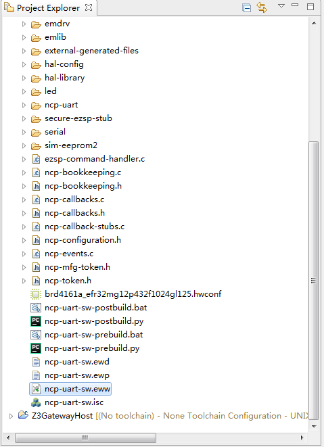Image resolution: width=324 pixels, height=447 pixels.
Task: Toggle Link with Editor arrows icon
Action: click(x=262, y=7)
